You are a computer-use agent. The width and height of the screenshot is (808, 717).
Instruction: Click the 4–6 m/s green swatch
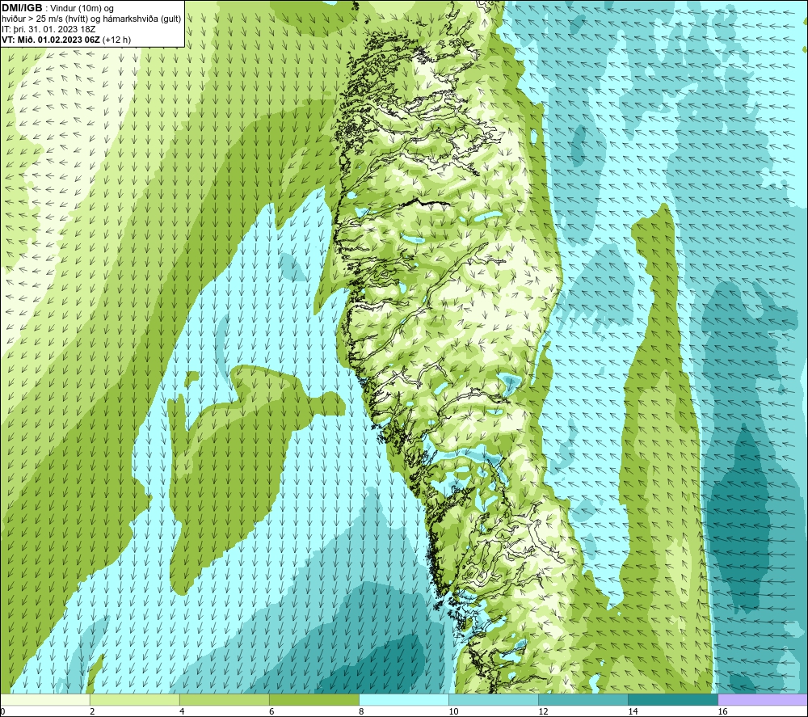coord(224,699)
